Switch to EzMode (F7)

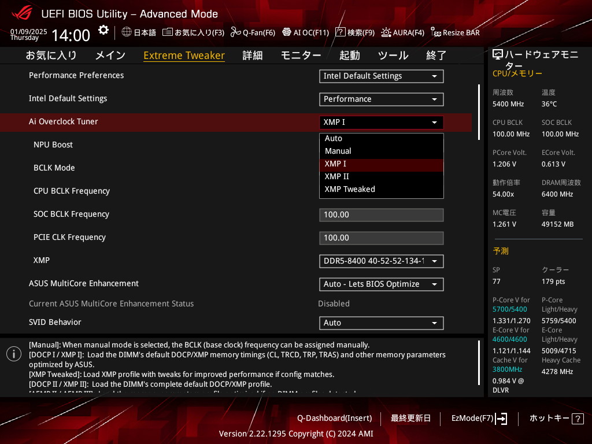coord(479,418)
